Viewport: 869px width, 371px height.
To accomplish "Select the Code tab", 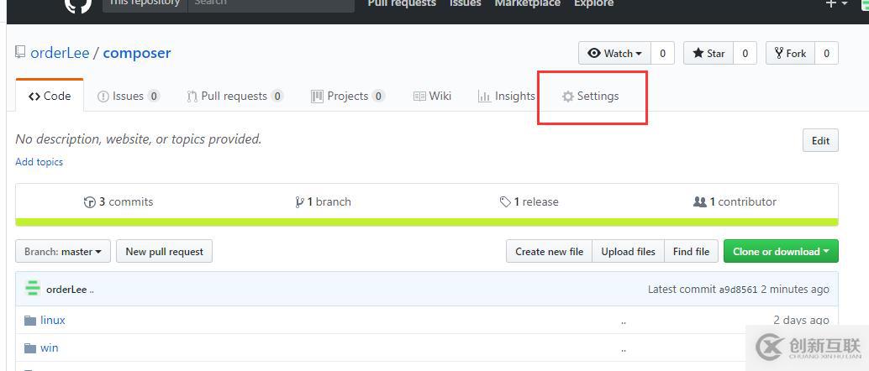I will pos(50,96).
